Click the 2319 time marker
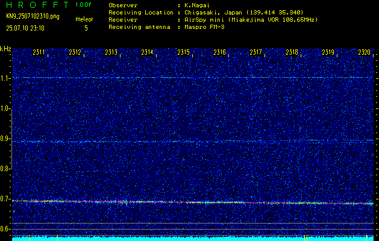The height and width of the screenshot is (241, 379). click(x=328, y=52)
